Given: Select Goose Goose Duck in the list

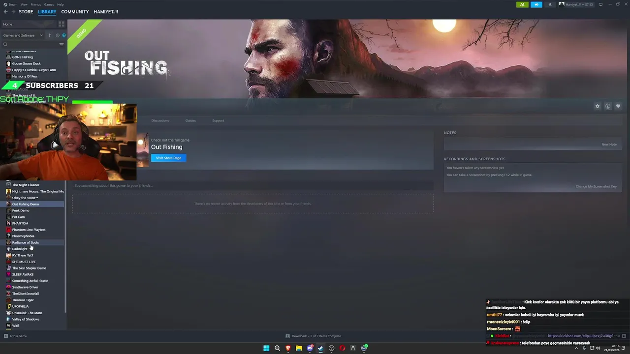Looking at the screenshot, I should pyautogui.click(x=26, y=63).
